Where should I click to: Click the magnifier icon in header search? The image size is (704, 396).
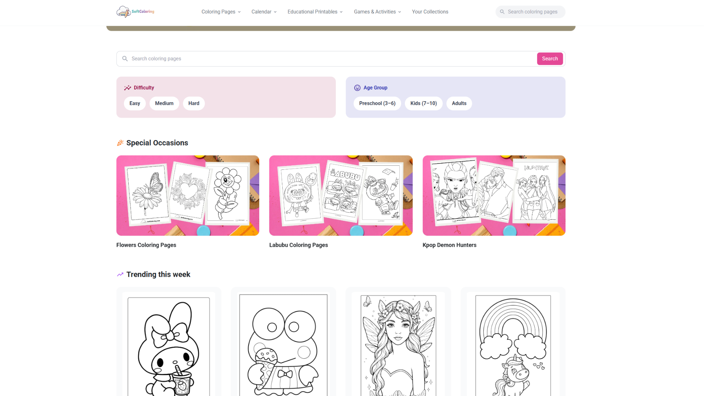pos(502,12)
